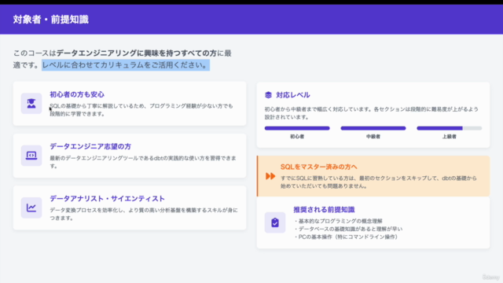Click the description starting SQLの基礎から丁寧に解説
Viewport: 503px width, 283px height.
141,110
